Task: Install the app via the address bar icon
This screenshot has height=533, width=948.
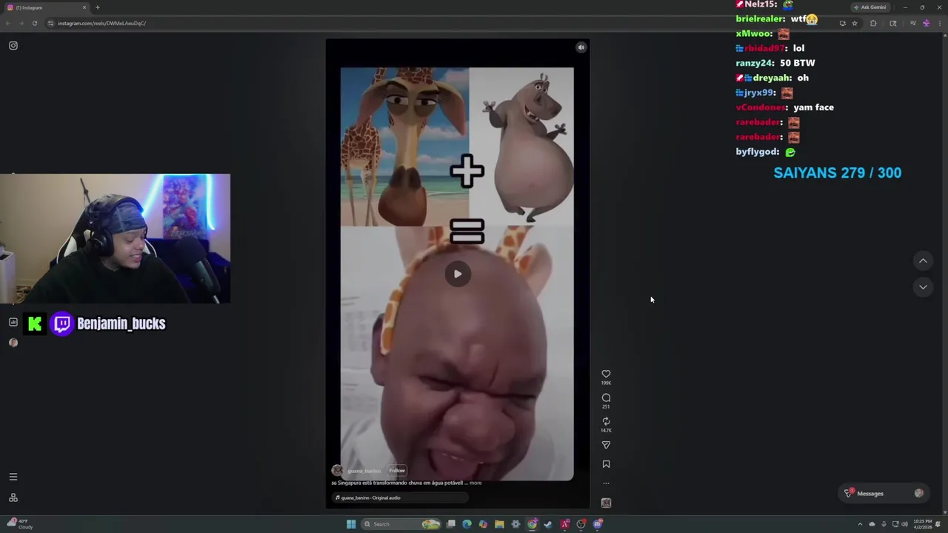Action: (842, 24)
